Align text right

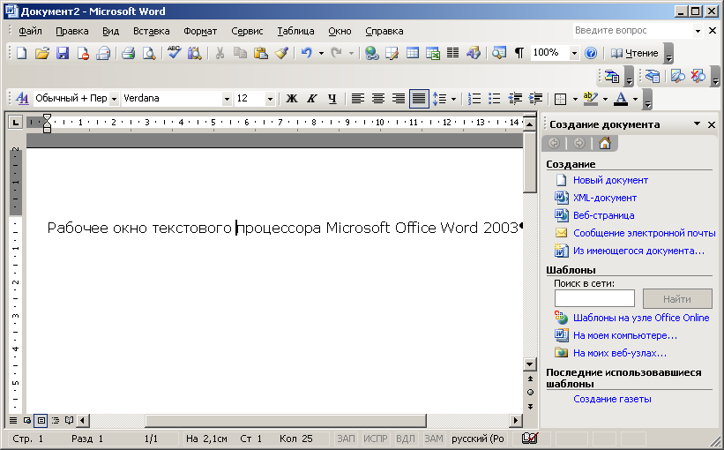click(x=399, y=99)
